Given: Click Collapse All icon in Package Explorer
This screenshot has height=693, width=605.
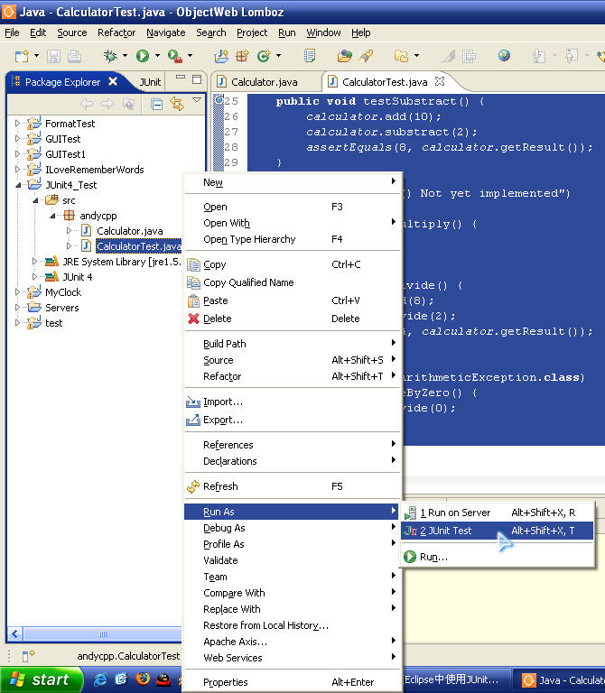Looking at the screenshot, I should pos(157,104).
